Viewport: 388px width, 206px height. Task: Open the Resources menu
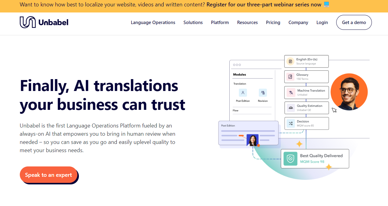tap(247, 23)
